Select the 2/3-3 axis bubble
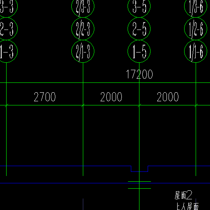210x210 pixels. (83, 6)
